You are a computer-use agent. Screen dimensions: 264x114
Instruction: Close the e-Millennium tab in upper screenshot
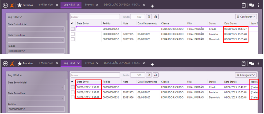pyautogui.click(x=57, y=5)
